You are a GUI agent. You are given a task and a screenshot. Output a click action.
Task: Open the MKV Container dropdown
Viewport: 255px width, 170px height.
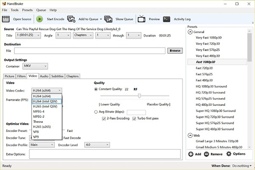[x=35, y=66]
